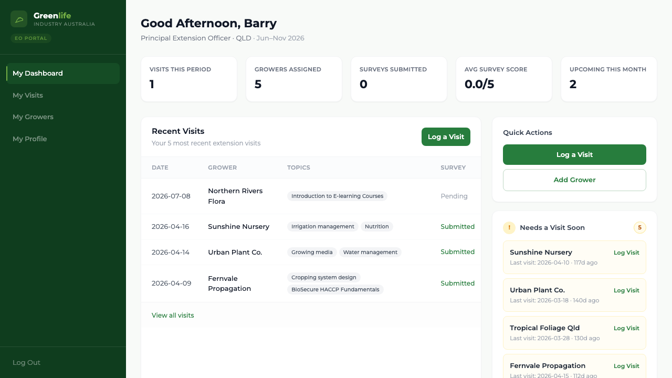The height and width of the screenshot is (378, 672).
Task: Log Visit for Fernvale Propagation card
Action: tap(626, 366)
